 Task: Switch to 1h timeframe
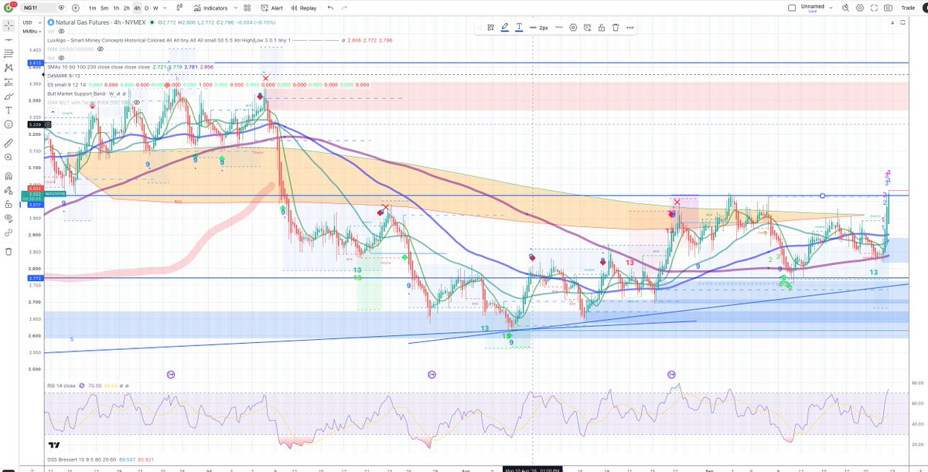coord(115,8)
